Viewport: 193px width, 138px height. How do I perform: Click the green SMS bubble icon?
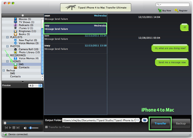point(15,64)
